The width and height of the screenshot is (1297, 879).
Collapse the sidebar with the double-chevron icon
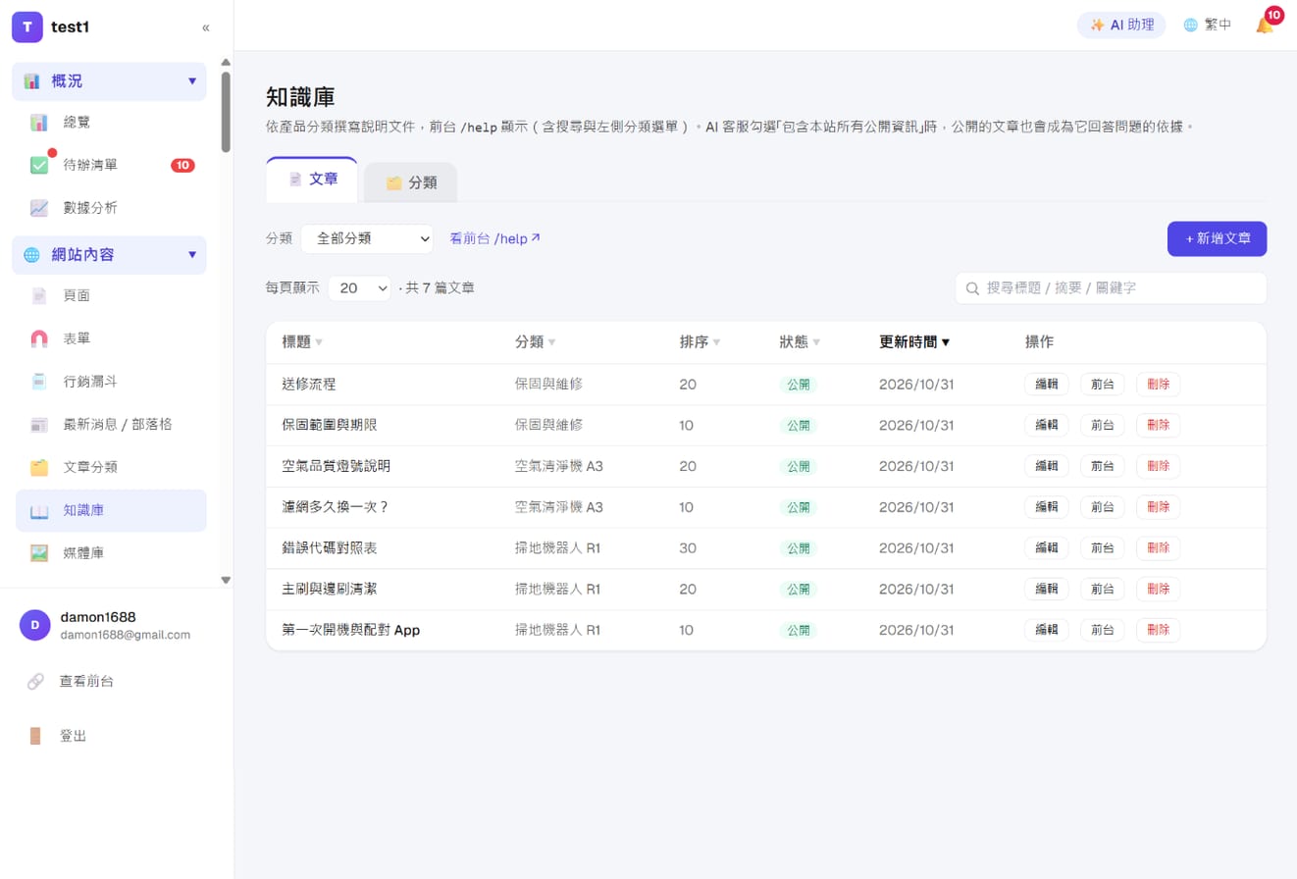click(x=206, y=27)
